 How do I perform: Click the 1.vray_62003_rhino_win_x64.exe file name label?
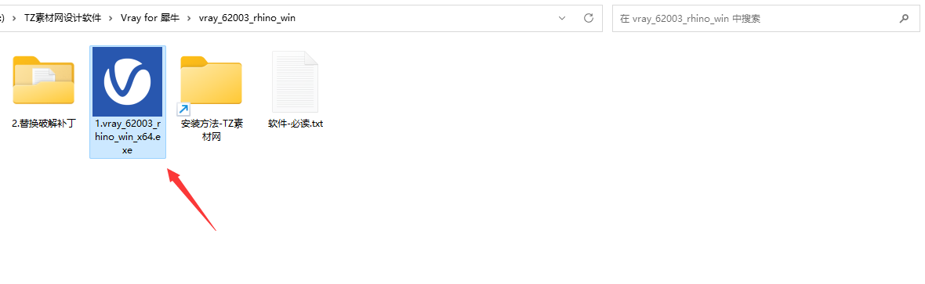[x=128, y=137]
